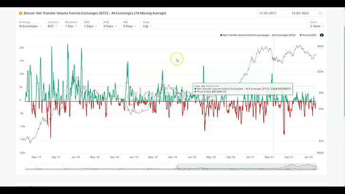Click the '$60k' right axis label
Image resolution: width=345 pixels, height=194 pixels.
pyautogui.click(x=320, y=46)
